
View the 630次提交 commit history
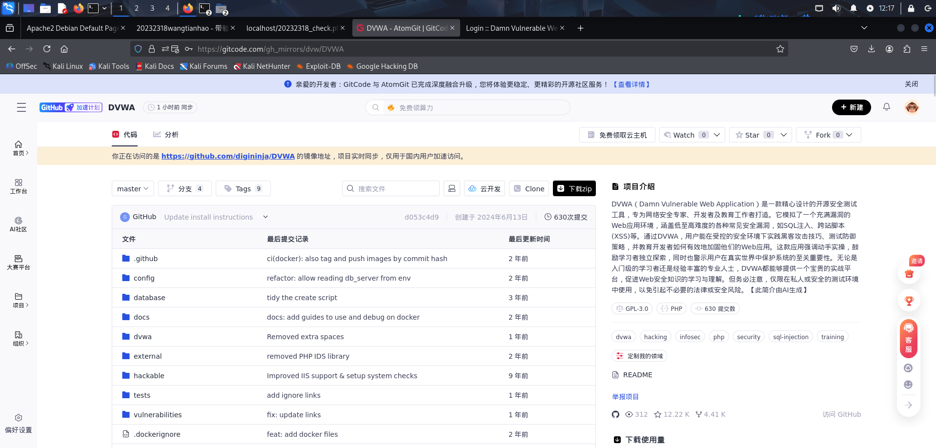click(x=566, y=217)
